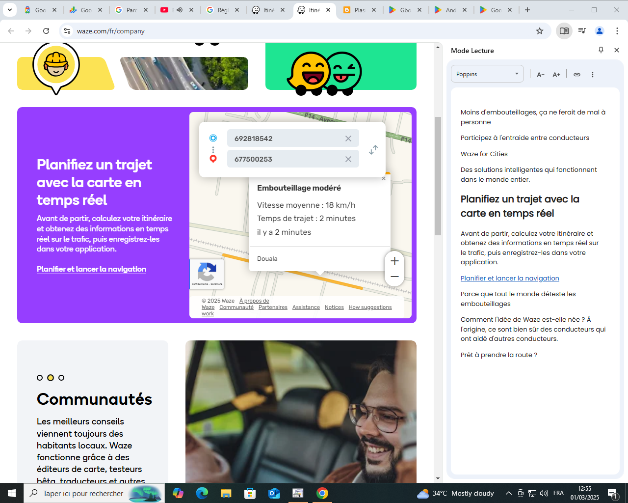Open a new tab with plus button
The height and width of the screenshot is (503, 628).
527,10
